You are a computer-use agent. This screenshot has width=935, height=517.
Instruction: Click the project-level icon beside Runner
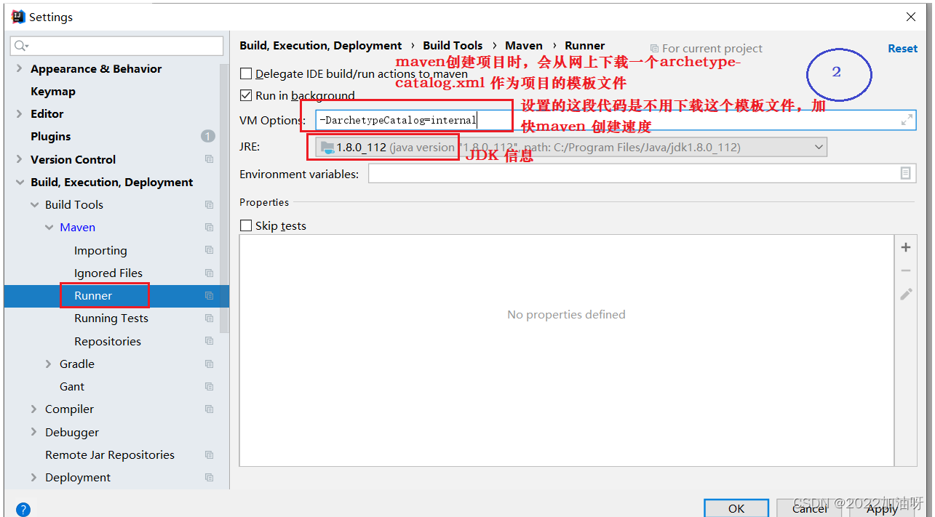(210, 295)
